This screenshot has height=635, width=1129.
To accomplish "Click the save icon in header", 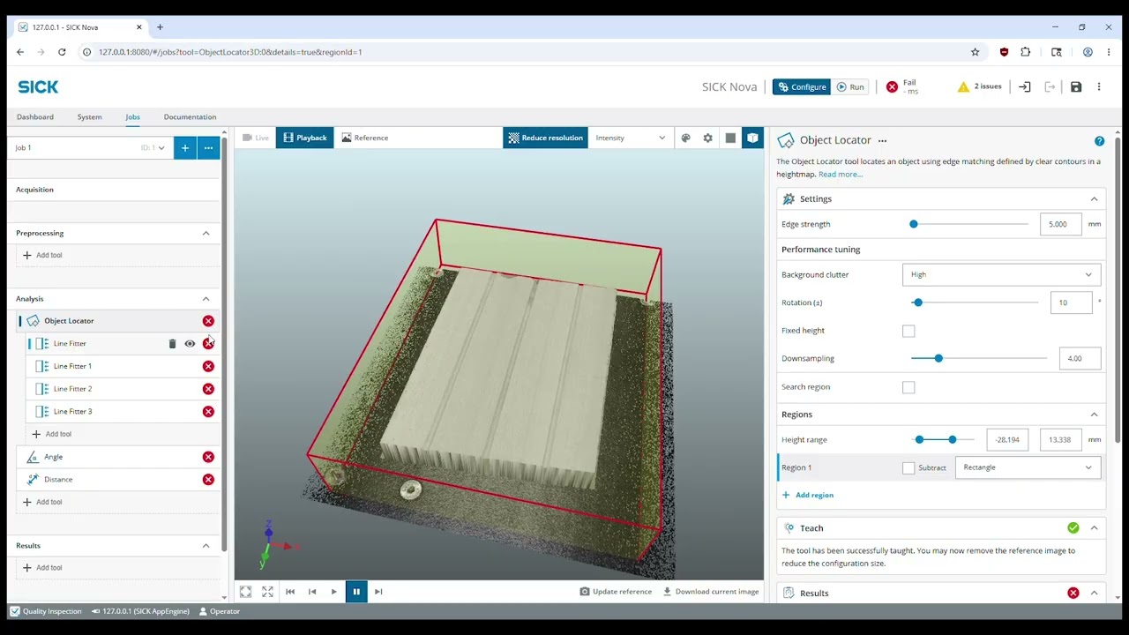I will click(1076, 86).
